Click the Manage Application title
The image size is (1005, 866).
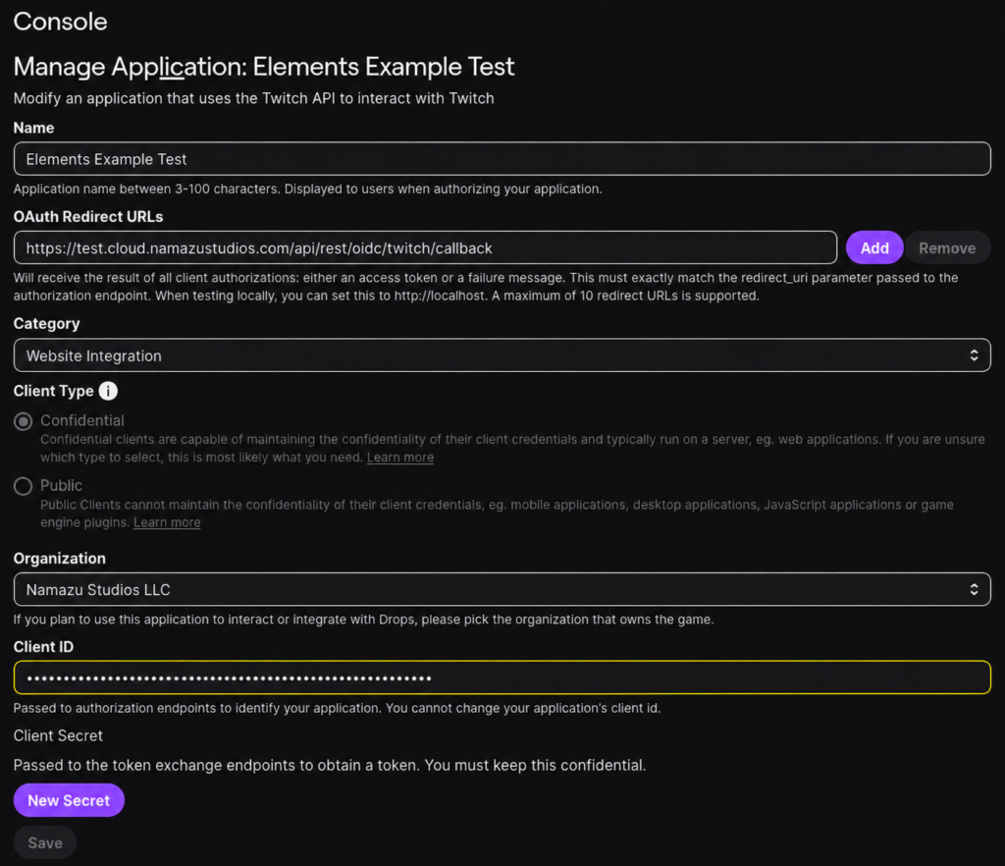(264, 67)
